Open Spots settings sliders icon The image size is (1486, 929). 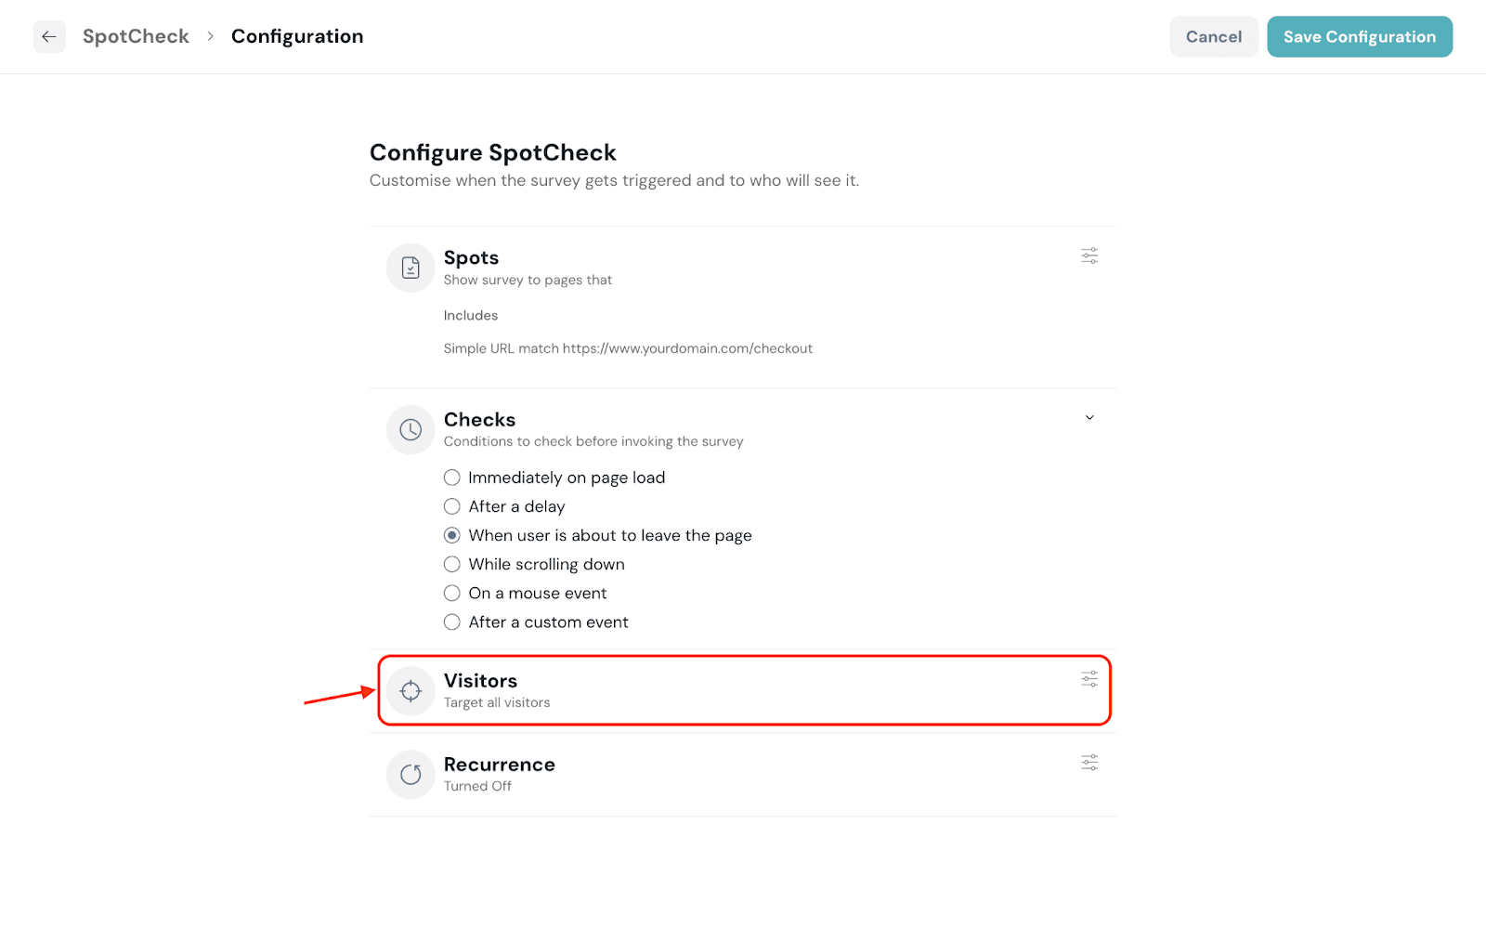point(1089,255)
